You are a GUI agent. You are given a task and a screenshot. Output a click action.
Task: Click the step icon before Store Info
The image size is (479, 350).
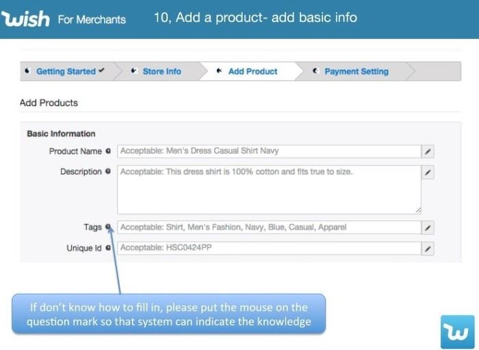134,71
